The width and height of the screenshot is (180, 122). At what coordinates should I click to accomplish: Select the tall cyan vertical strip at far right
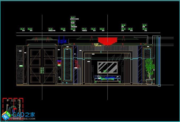pos(159,61)
